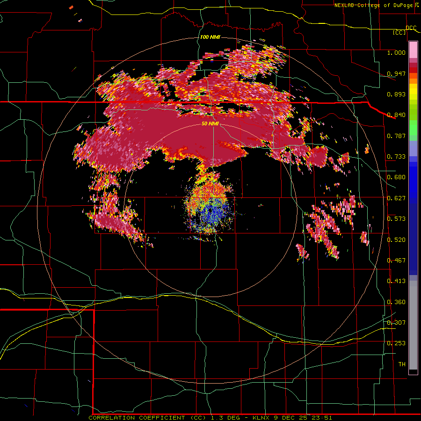This screenshot has width=421, height=421.
Task: Click the NEXLAB-College of DuPage watermark text
Action: (x=376, y=5)
